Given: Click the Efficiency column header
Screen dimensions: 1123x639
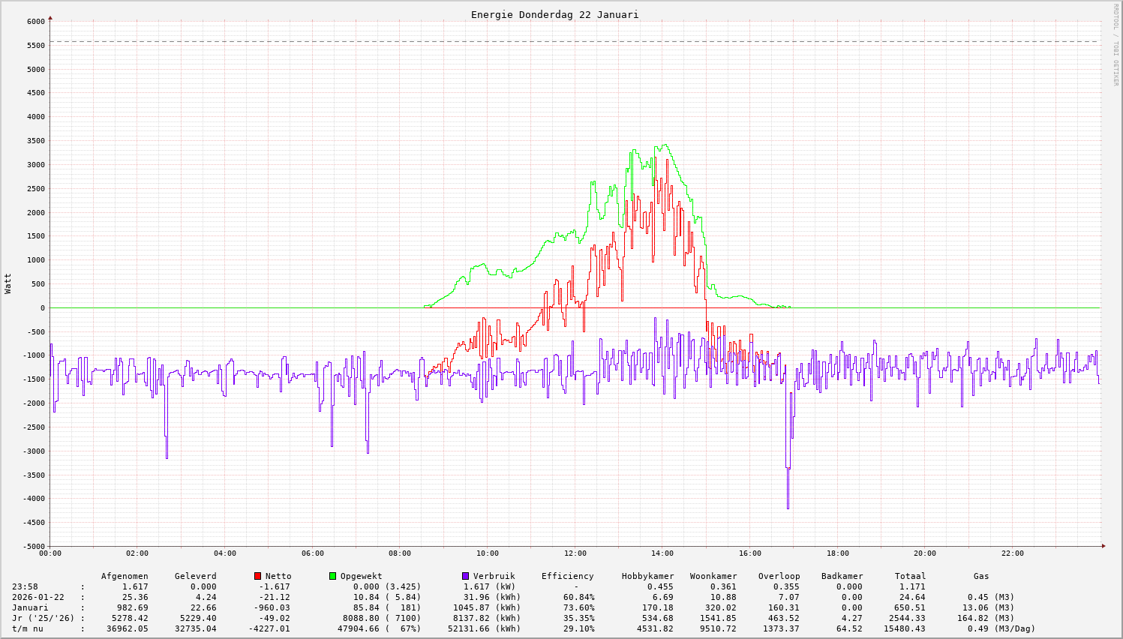Looking at the screenshot, I should [567, 576].
